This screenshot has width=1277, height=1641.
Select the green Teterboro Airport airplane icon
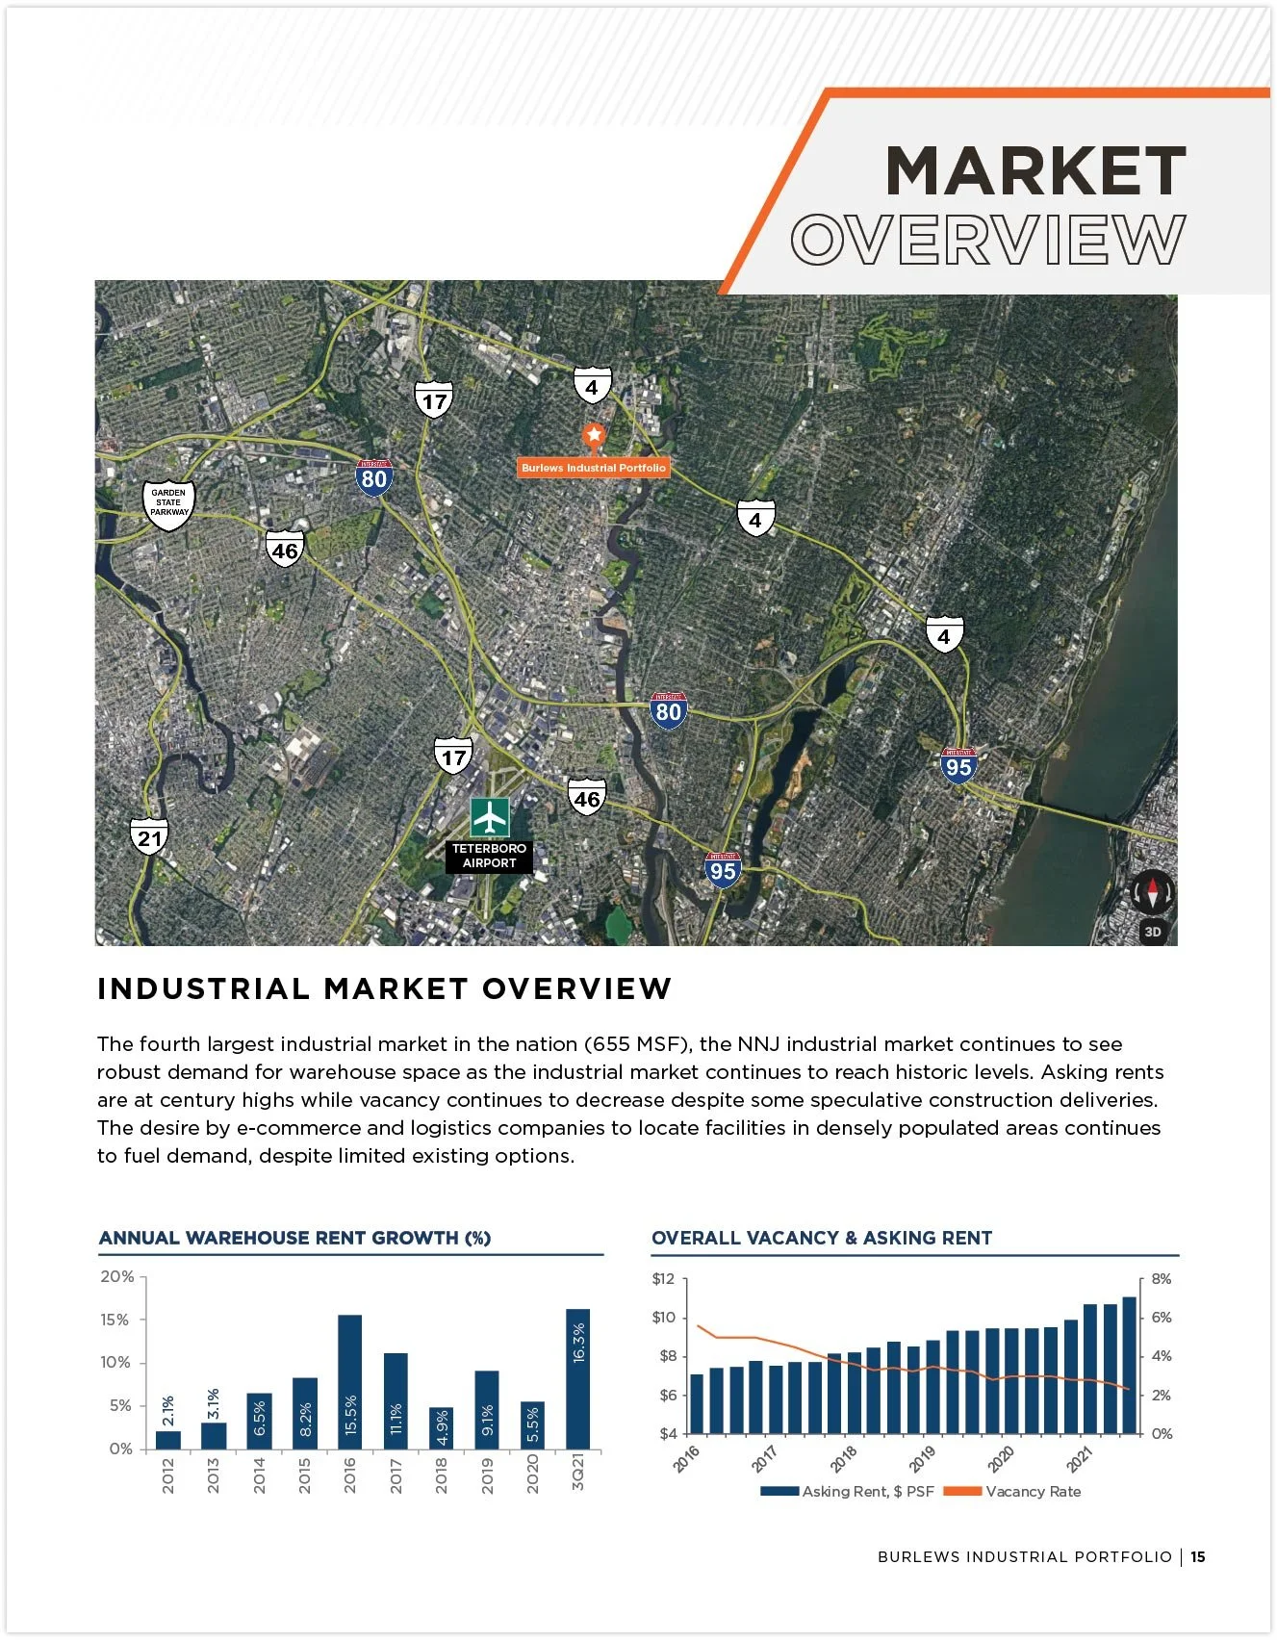[490, 818]
